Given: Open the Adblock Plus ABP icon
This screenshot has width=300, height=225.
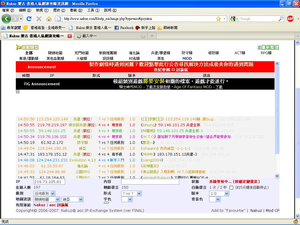Looking at the screenshot, I should (290, 19).
